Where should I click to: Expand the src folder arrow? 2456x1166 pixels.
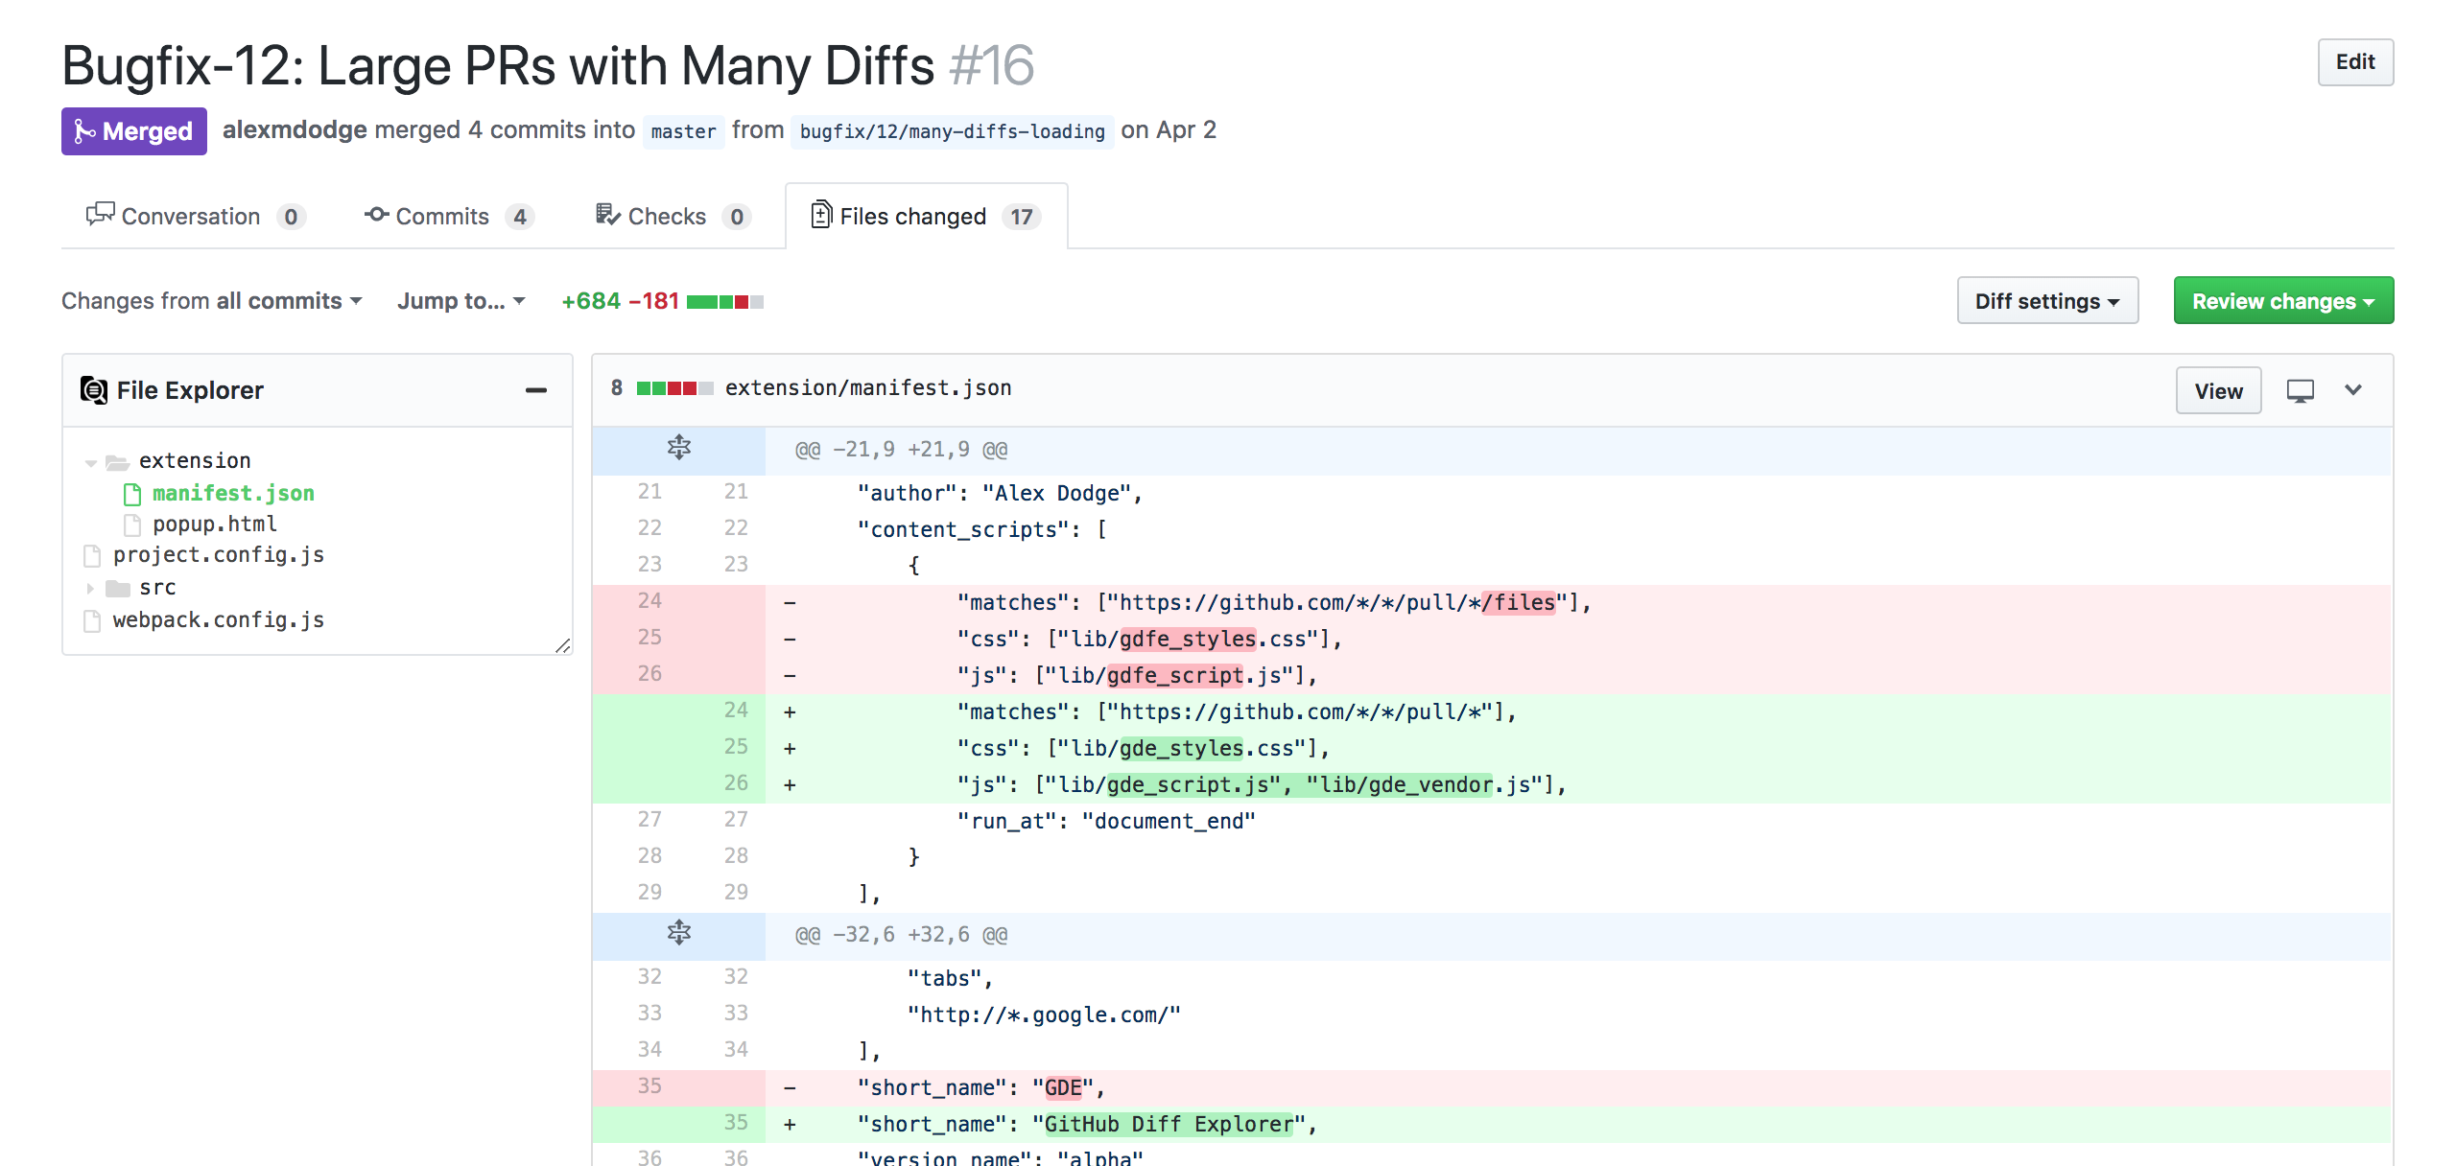point(91,588)
